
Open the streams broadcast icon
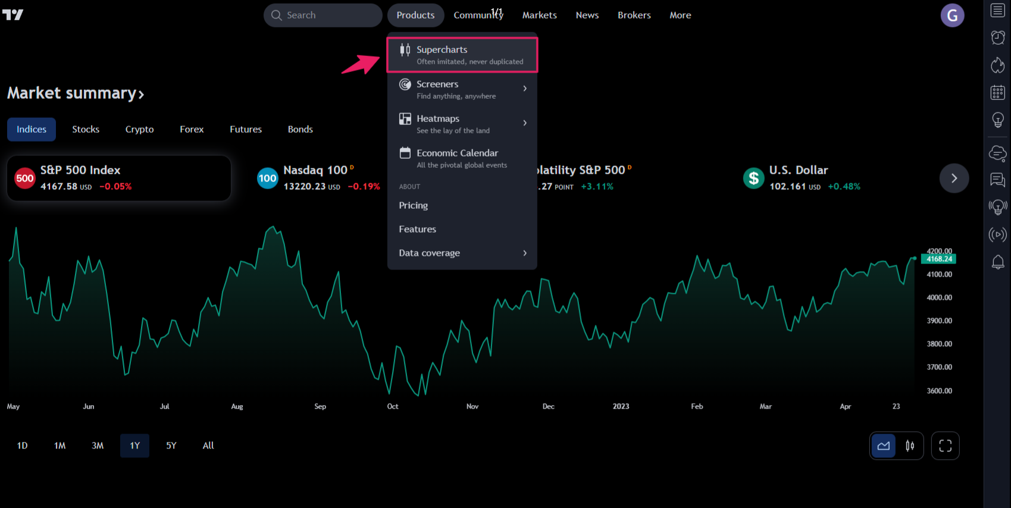pos(998,234)
